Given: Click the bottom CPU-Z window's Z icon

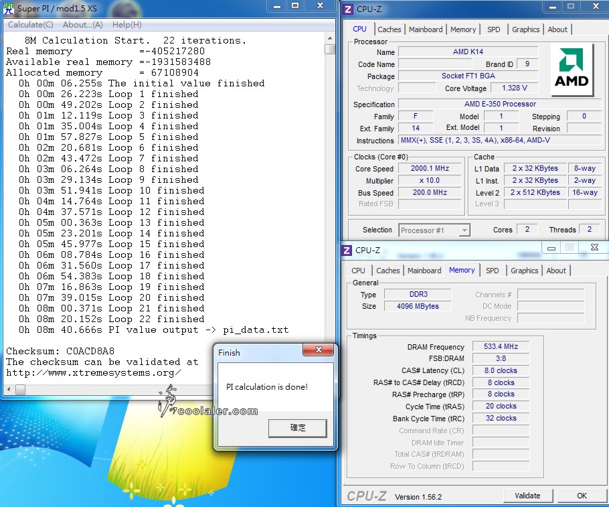Looking at the screenshot, I should coord(347,250).
